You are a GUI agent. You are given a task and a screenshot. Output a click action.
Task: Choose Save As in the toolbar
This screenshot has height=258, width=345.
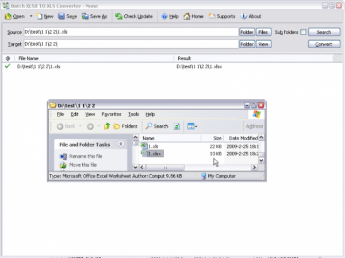pos(94,16)
